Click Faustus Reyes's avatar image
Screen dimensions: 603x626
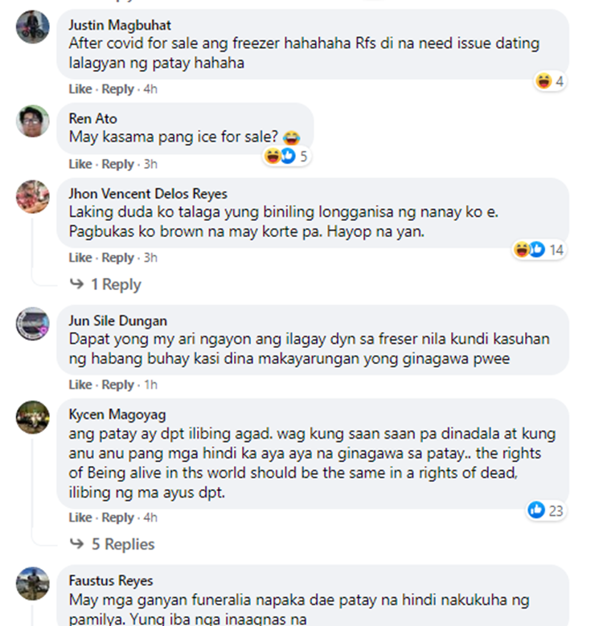33,583
